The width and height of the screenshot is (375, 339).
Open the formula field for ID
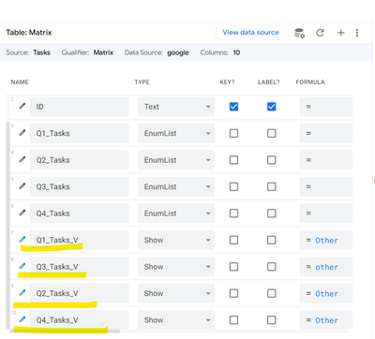[326, 107]
